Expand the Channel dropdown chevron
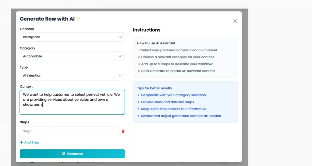 pyautogui.click(x=120, y=37)
